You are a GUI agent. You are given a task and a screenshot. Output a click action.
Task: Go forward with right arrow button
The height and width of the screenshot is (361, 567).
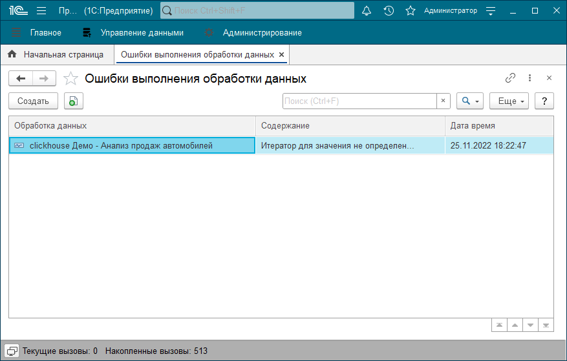(x=44, y=78)
